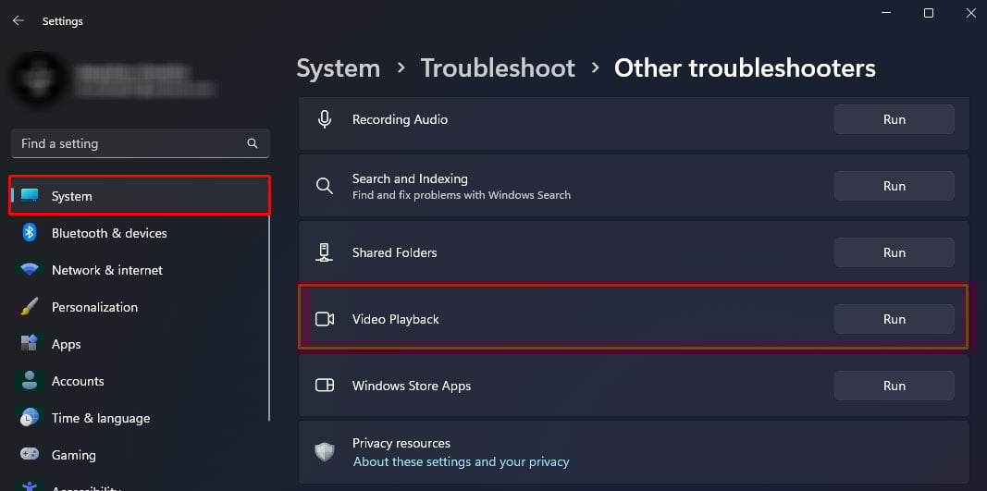
Task: Click the Gaming controller icon
Action: coord(30,455)
